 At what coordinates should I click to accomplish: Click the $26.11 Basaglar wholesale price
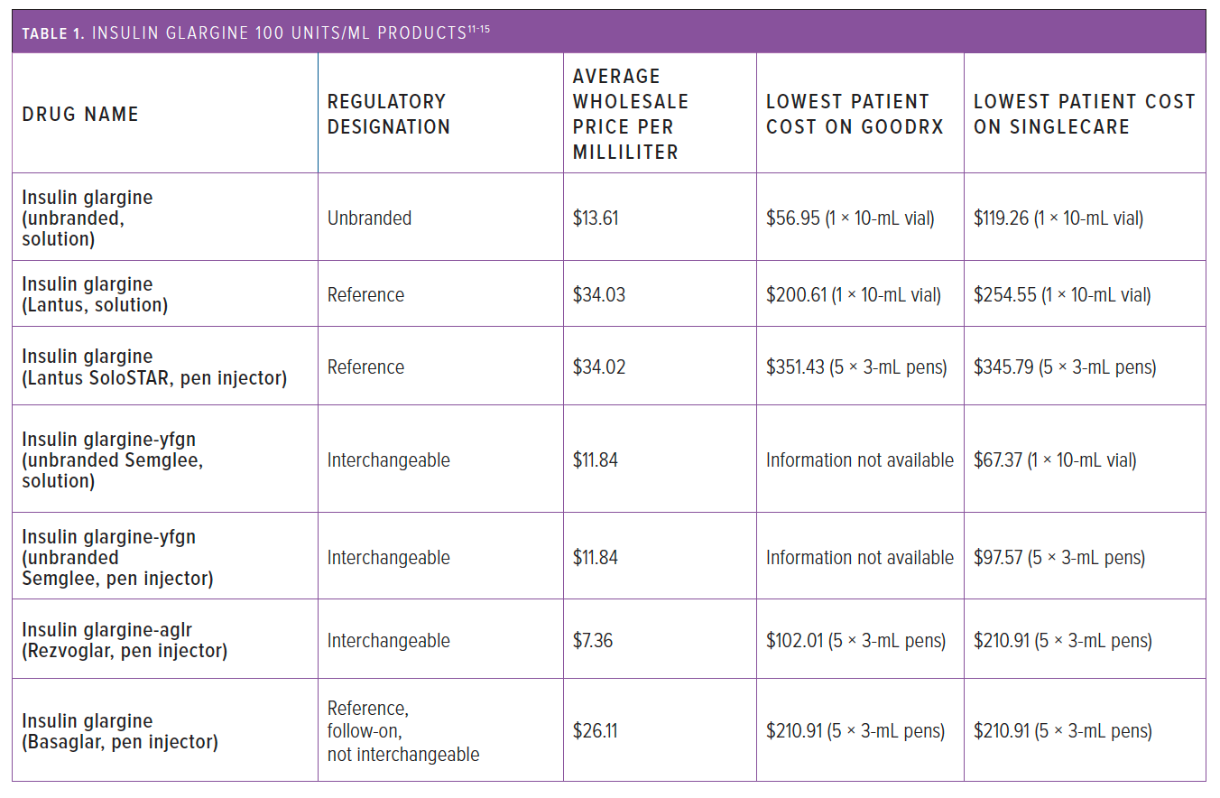pyautogui.click(x=595, y=731)
